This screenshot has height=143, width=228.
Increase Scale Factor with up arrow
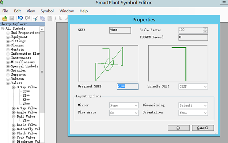[205, 29]
